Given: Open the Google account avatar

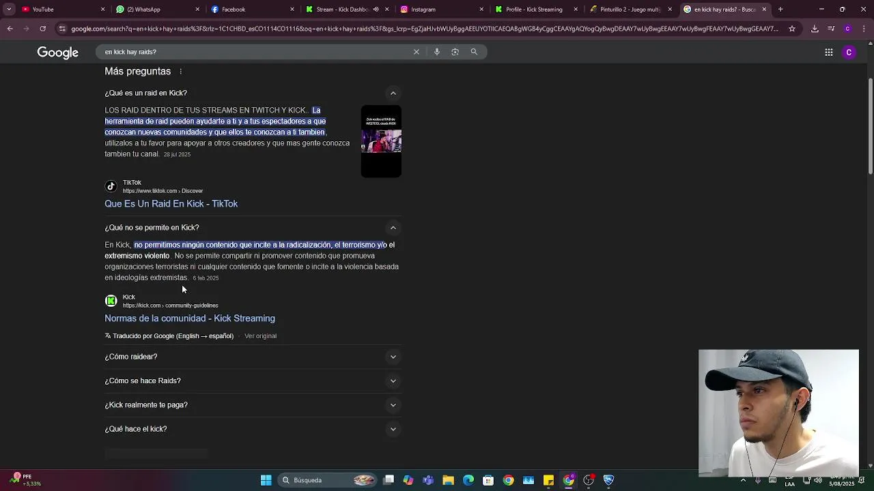Looking at the screenshot, I should click(x=849, y=53).
